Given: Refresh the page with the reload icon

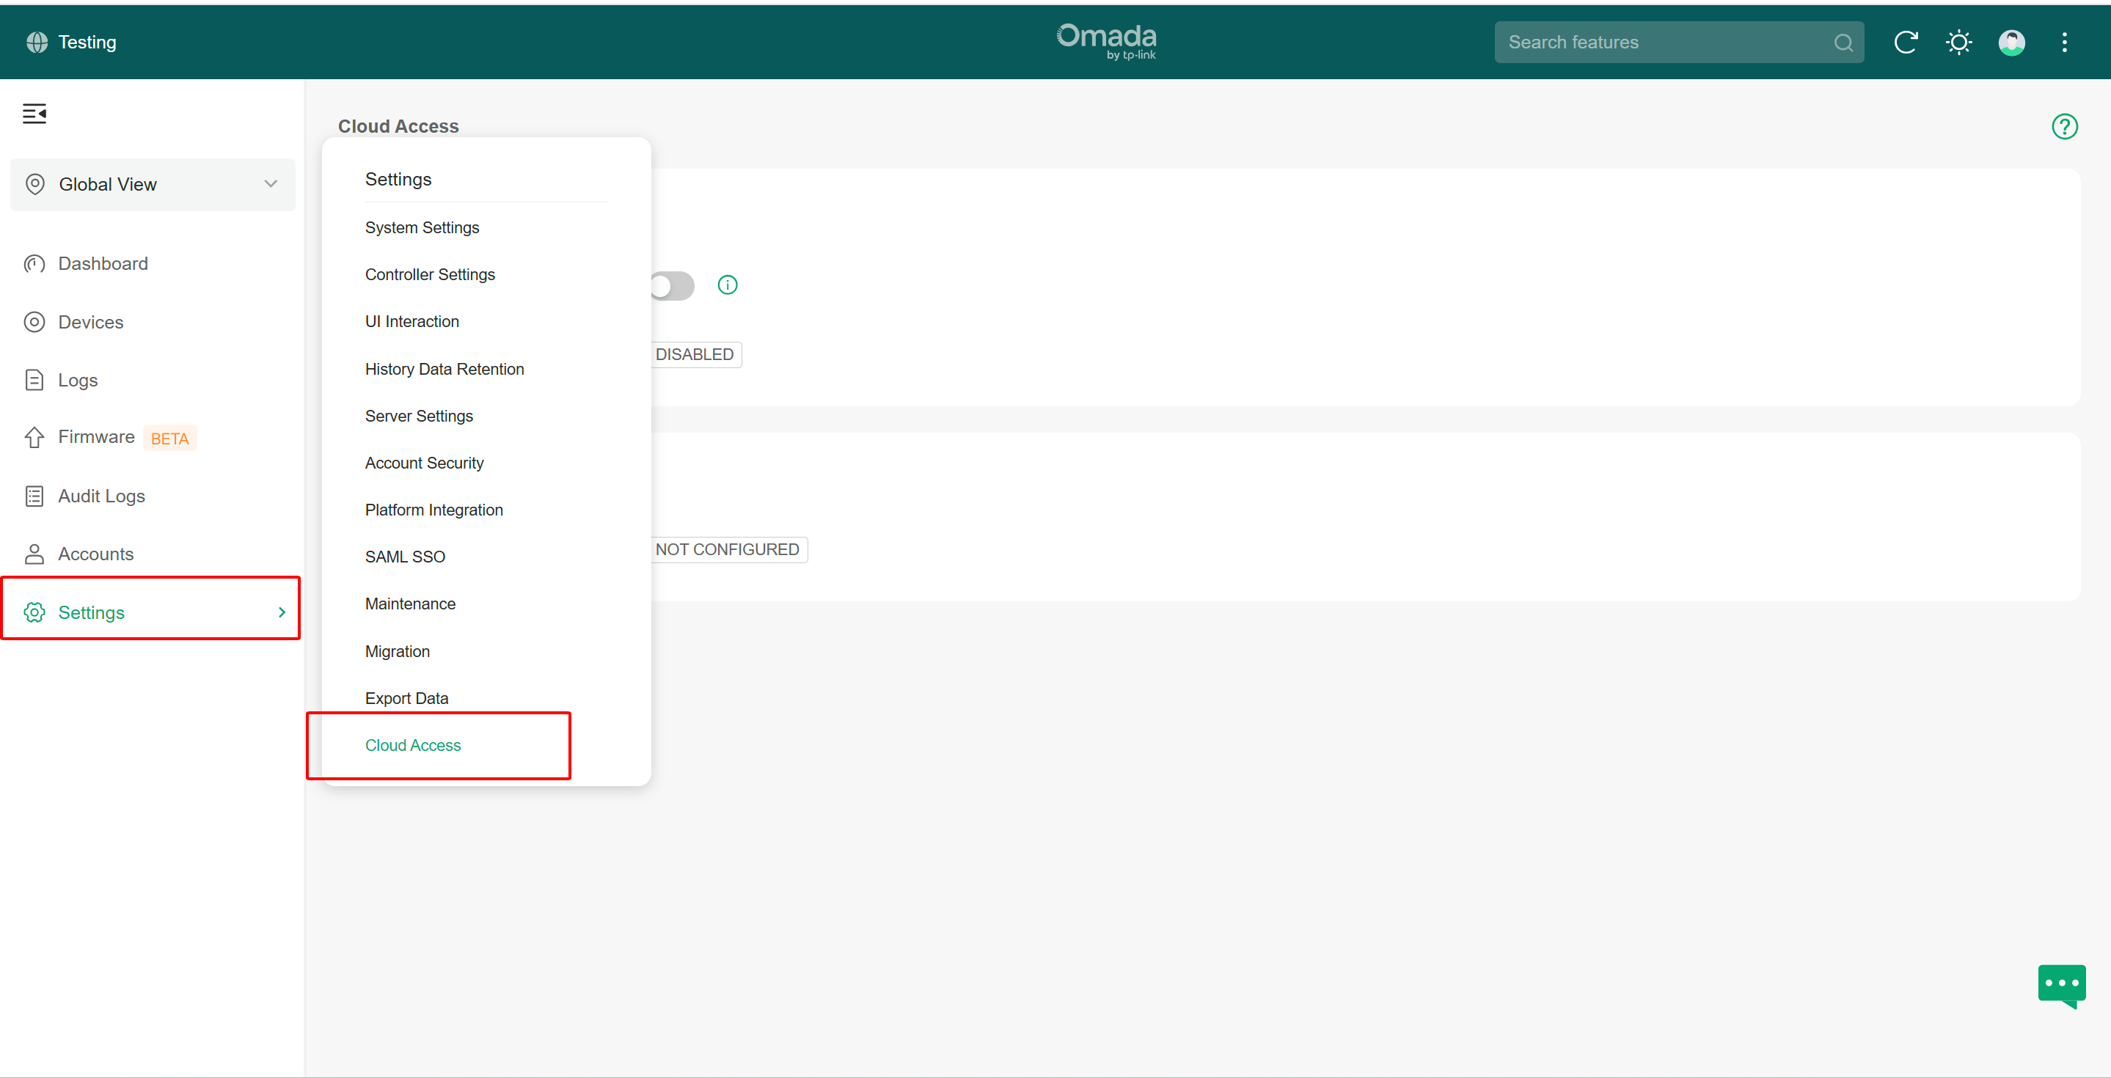Looking at the screenshot, I should click(1906, 42).
